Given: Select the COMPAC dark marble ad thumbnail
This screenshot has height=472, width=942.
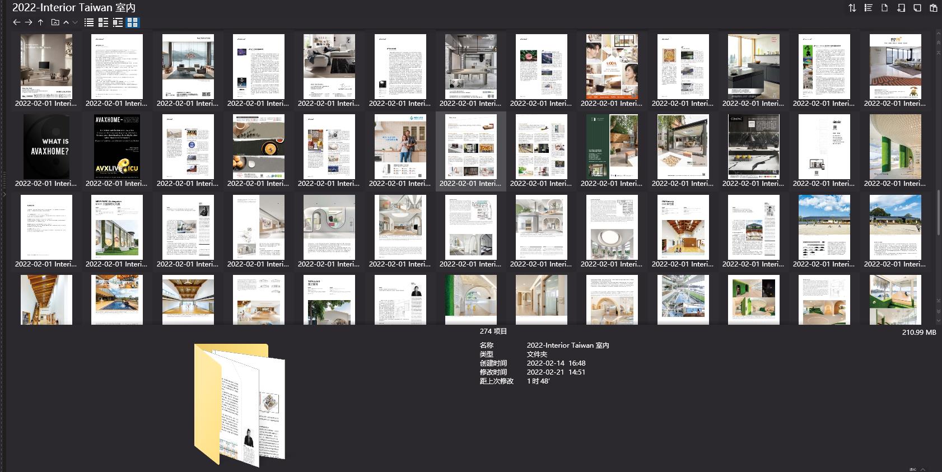Looking at the screenshot, I should [754, 147].
